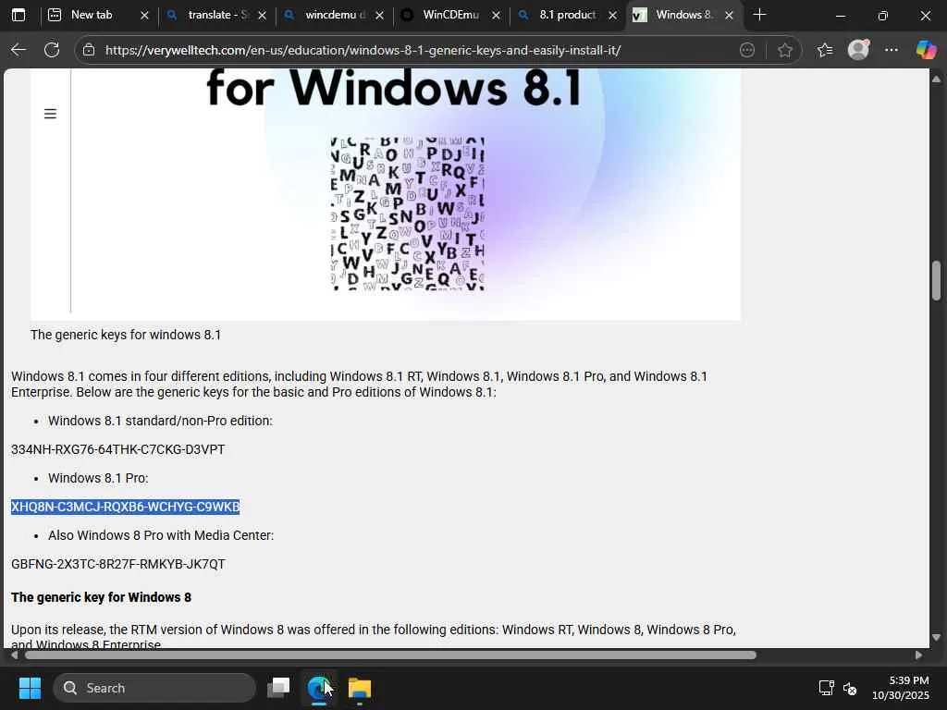Click the address bar URL
The width and height of the screenshot is (947, 710).
[363, 50]
